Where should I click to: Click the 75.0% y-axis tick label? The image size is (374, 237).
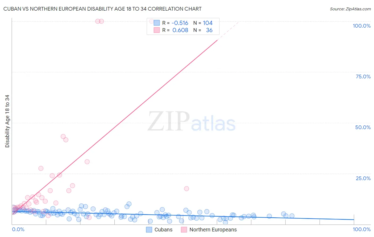363,77
